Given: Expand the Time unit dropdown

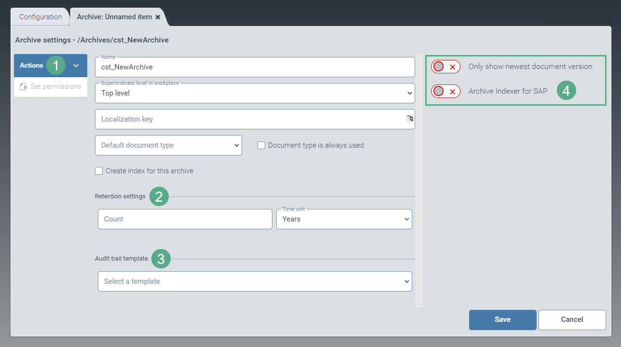Looking at the screenshot, I should 344,219.
